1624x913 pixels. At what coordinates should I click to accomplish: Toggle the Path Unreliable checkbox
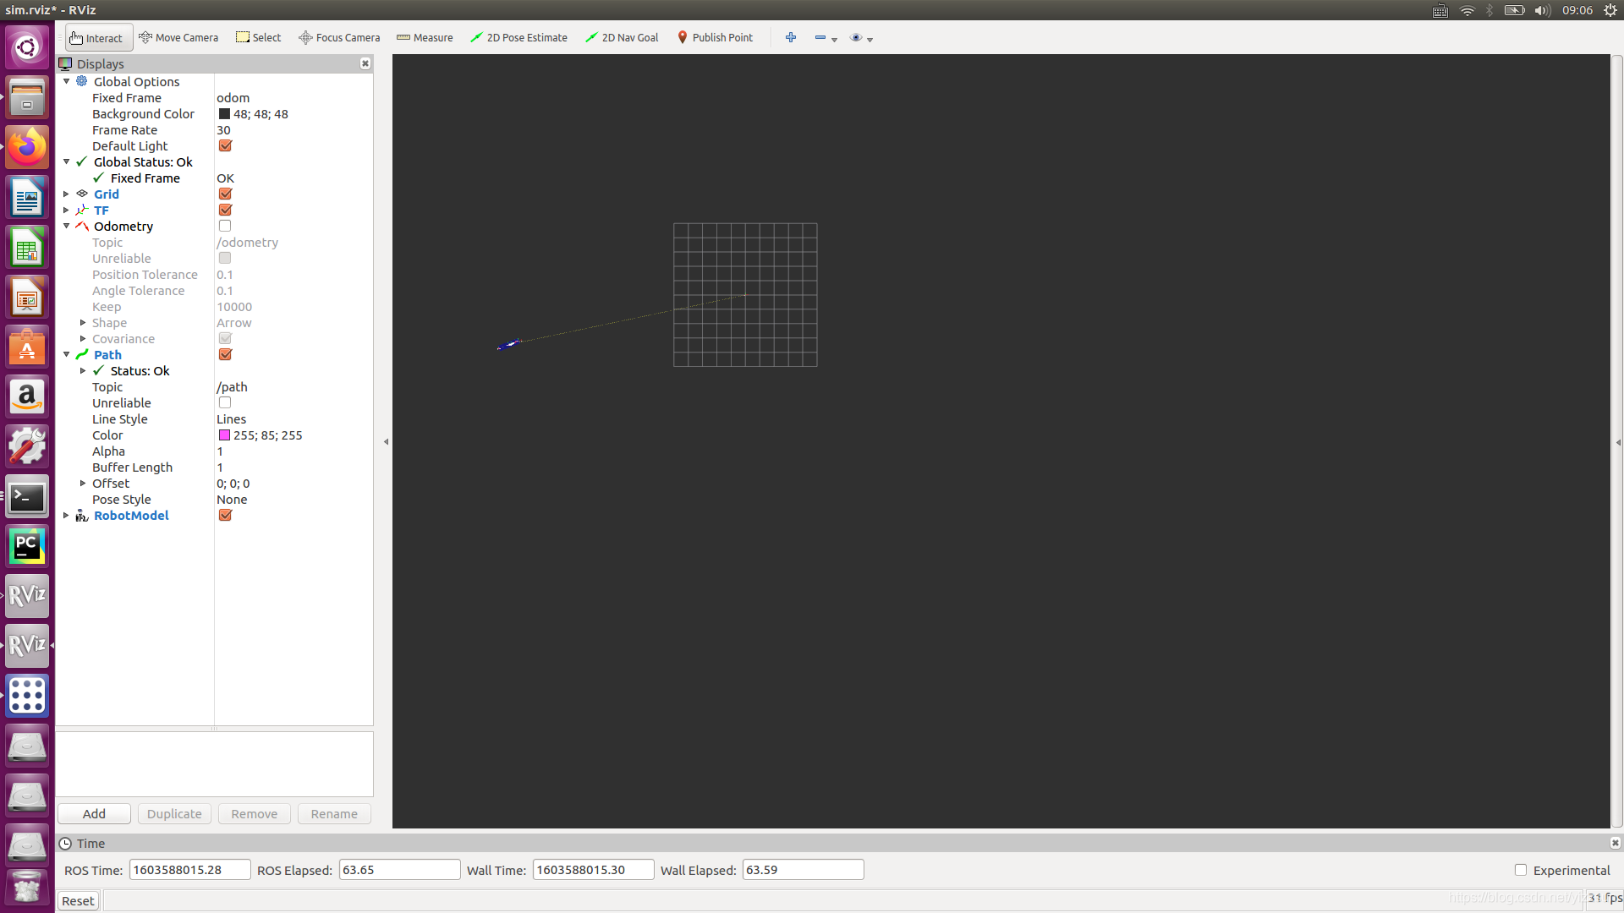[x=225, y=403]
